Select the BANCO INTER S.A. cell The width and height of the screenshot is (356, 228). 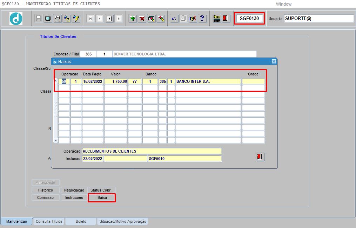[x=208, y=81]
